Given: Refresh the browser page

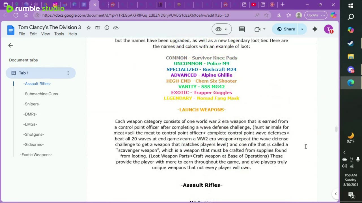Looking at the screenshot, I should point(16,15).
